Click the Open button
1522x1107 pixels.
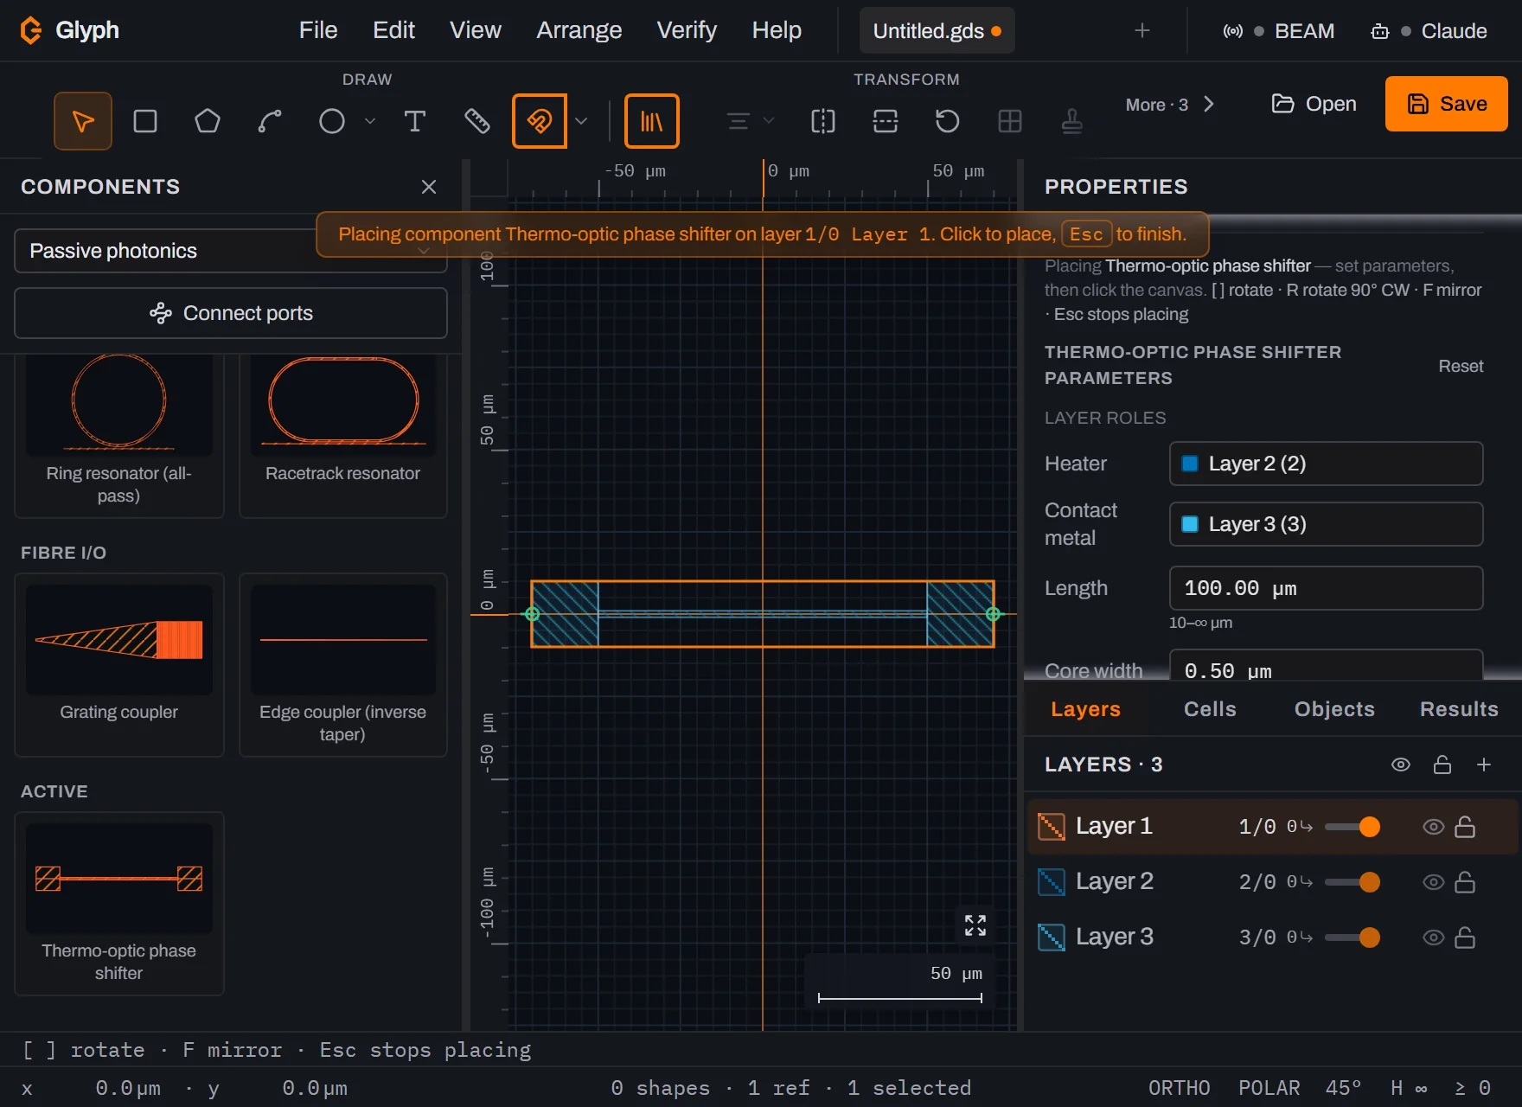point(1314,104)
